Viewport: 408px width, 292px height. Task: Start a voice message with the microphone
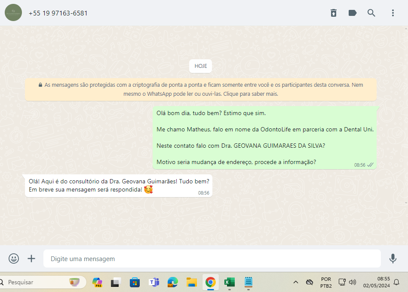pos(393,259)
